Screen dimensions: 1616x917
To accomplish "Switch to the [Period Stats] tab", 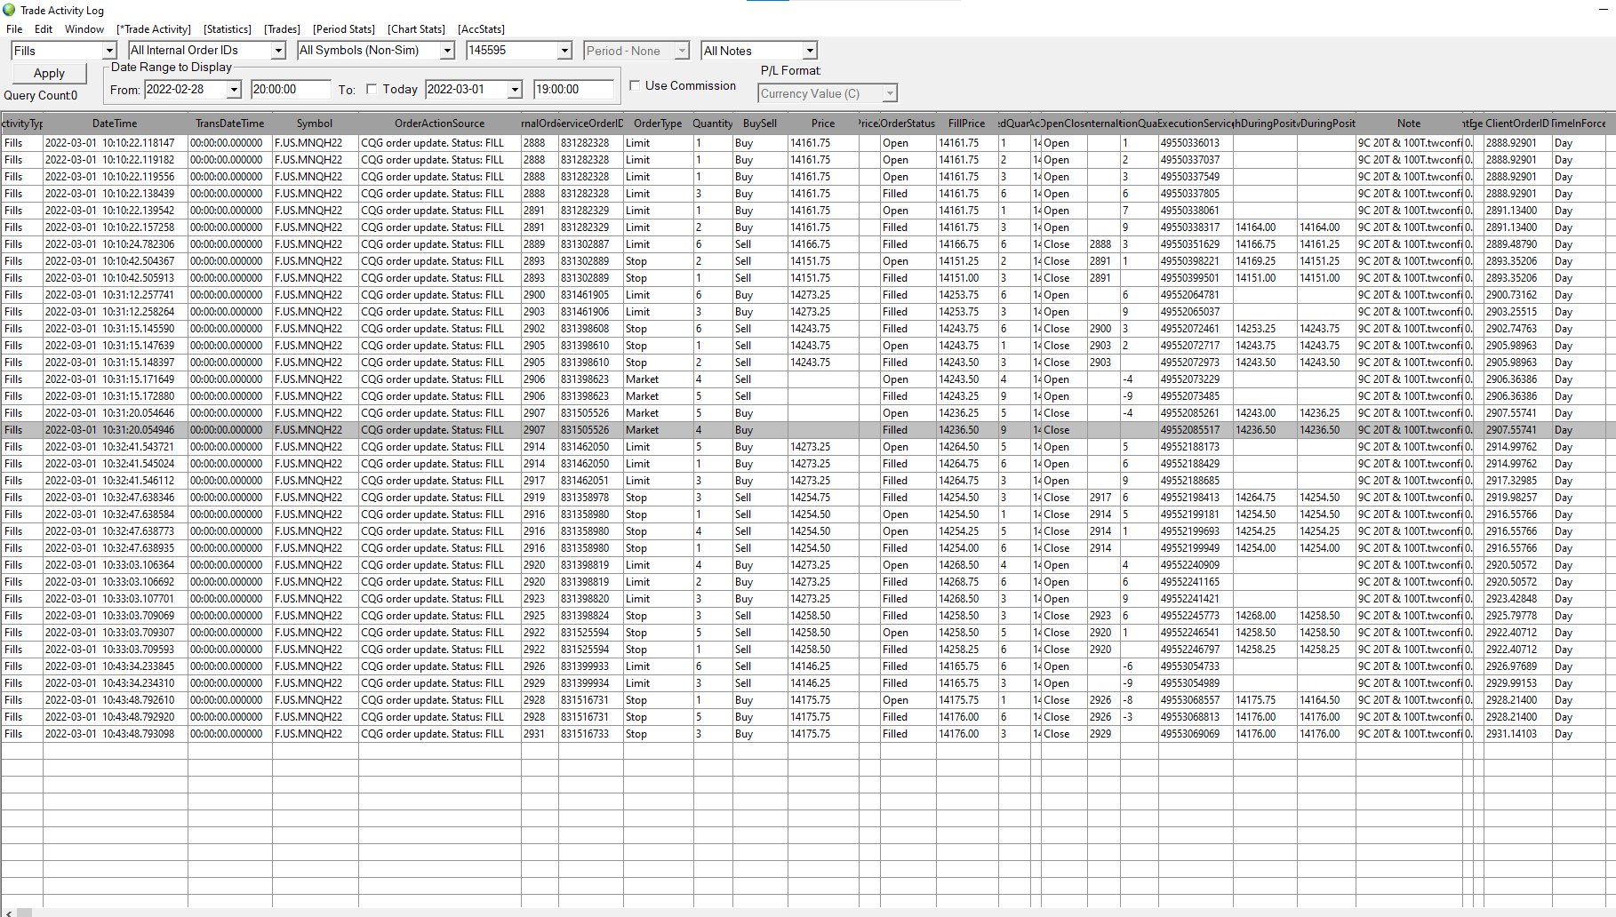I will pyautogui.click(x=344, y=29).
